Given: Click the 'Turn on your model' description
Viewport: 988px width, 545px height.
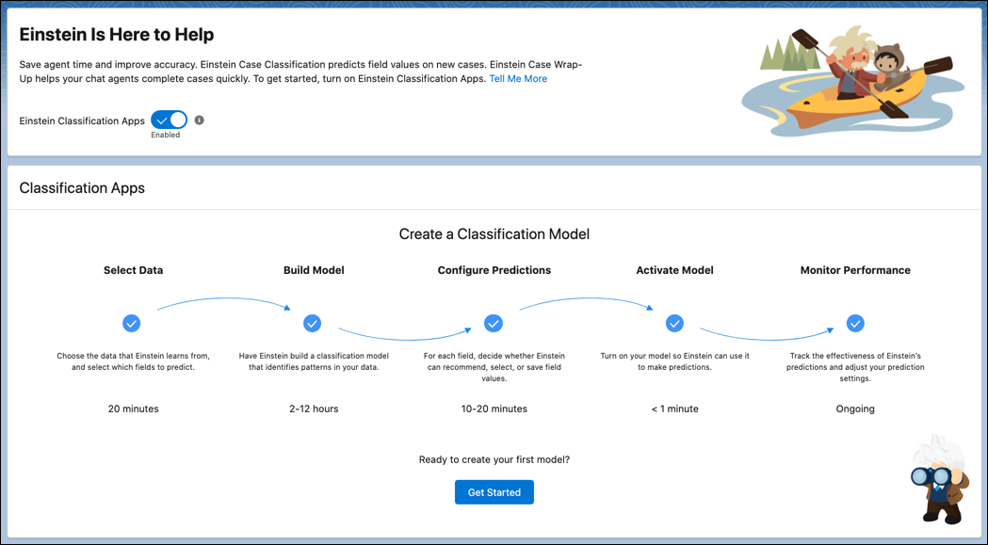Looking at the screenshot, I should (x=675, y=361).
